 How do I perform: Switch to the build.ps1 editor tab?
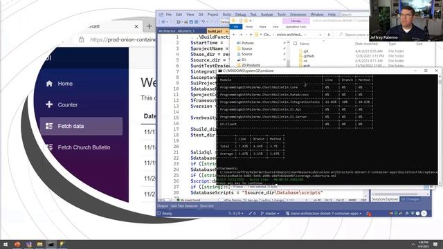click(x=215, y=31)
